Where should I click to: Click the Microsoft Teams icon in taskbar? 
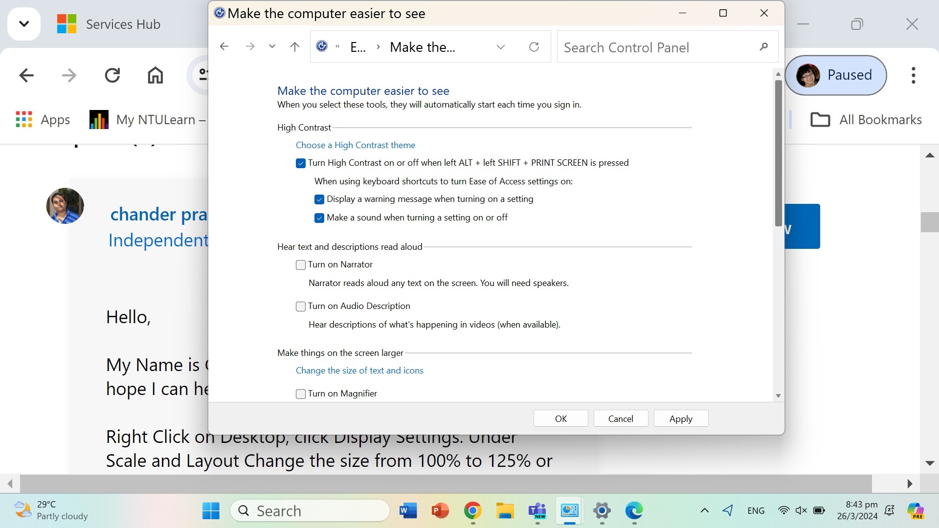(x=538, y=510)
